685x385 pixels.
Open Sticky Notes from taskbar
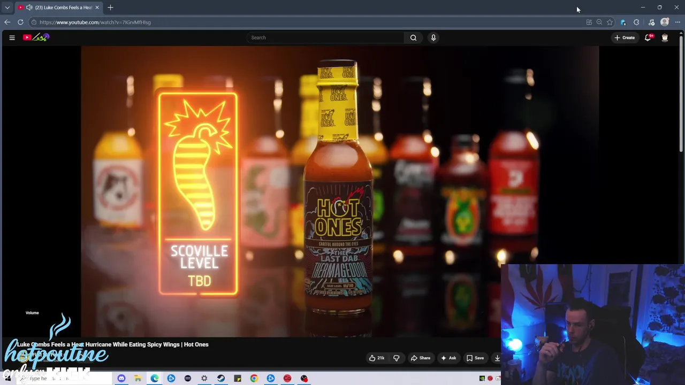pyautogui.click(x=238, y=379)
